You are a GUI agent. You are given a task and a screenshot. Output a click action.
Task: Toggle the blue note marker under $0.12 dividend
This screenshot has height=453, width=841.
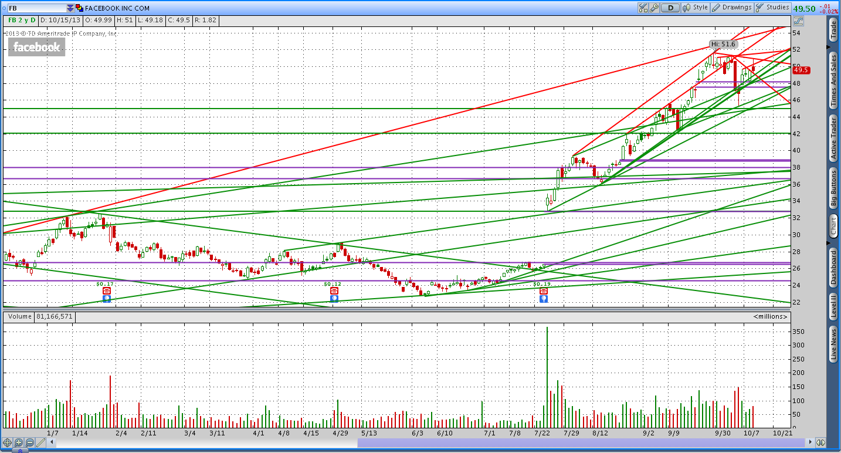(334, 298)
